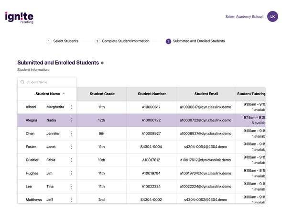
Task: Click the 10th grade cell for Gualtieri
Action: [x=101, y=160]
